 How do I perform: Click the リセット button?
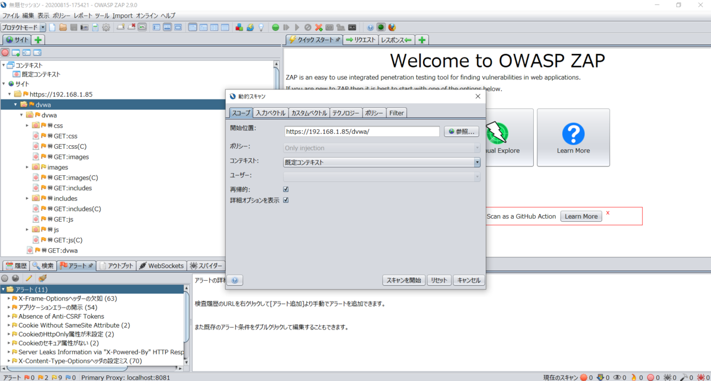(439, 280)
